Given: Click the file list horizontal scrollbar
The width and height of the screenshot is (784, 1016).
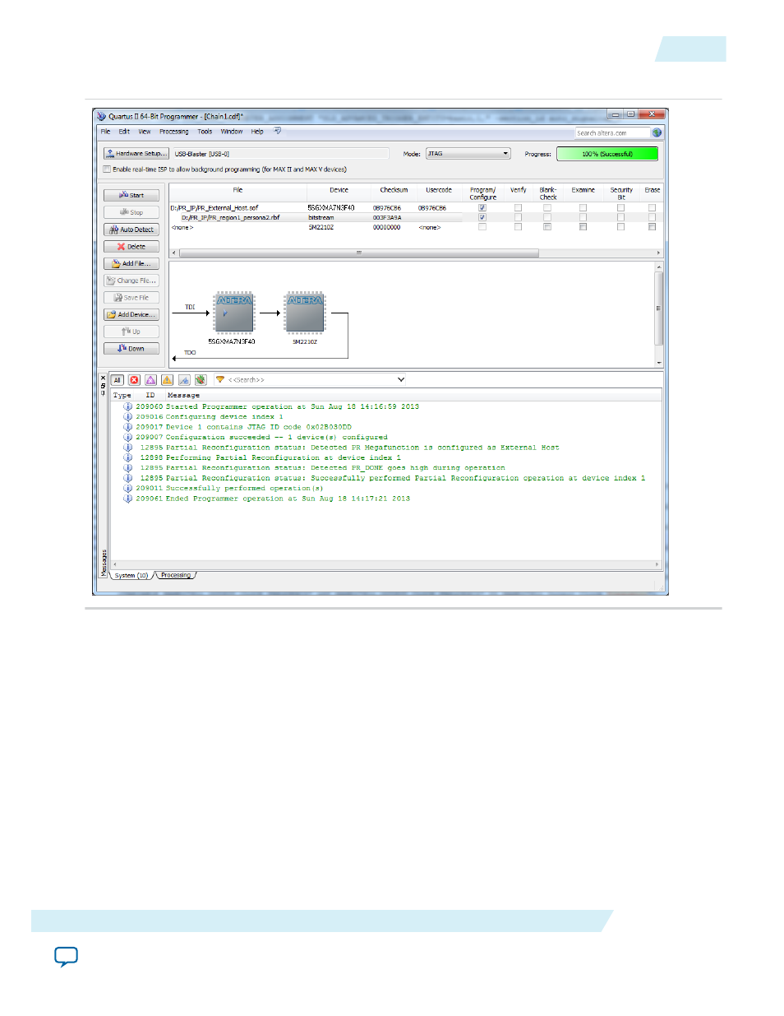Looking at the screenshot, I should [x=358, y=253].
